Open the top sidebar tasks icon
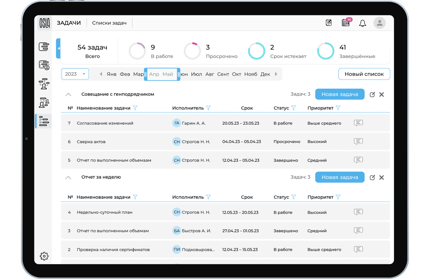429x279 pixels. 44,47
